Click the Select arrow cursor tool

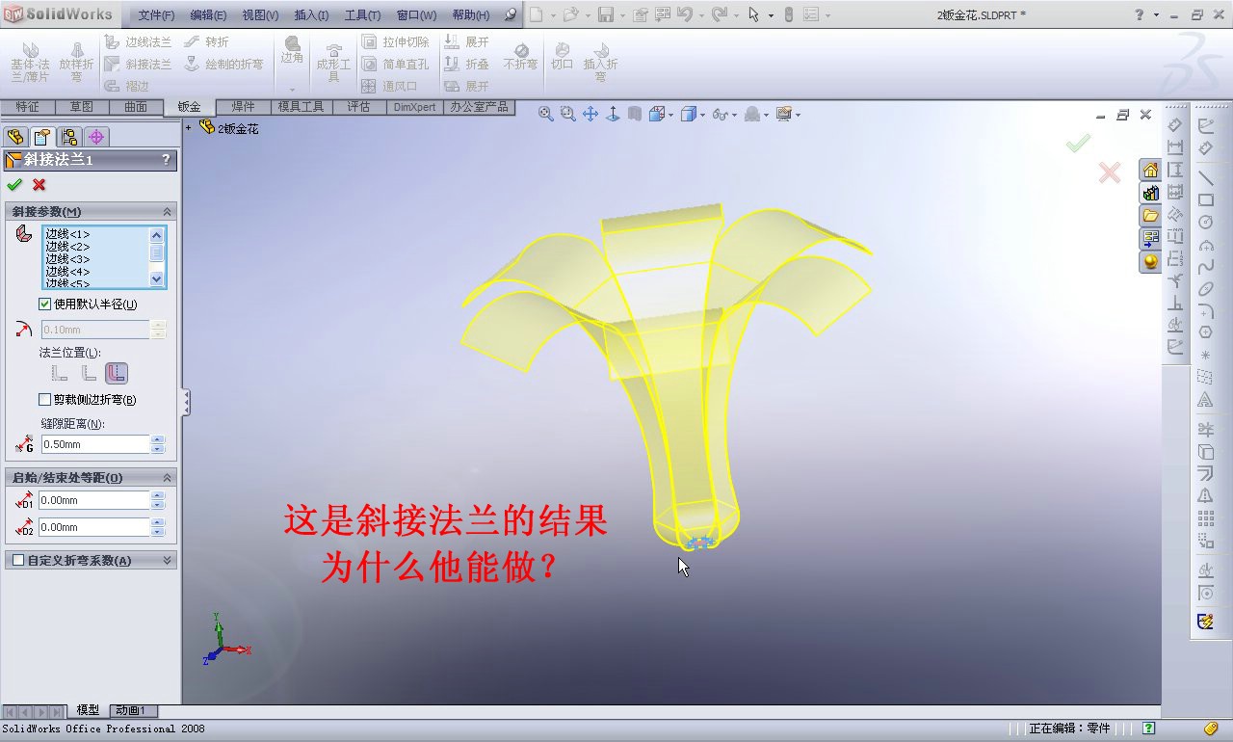tap(753, 15)
